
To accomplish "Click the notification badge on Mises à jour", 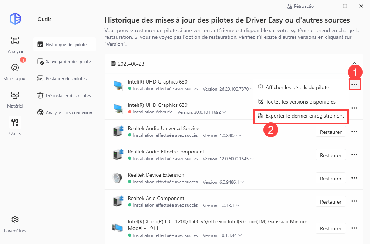I will click(x=23, y=60).
